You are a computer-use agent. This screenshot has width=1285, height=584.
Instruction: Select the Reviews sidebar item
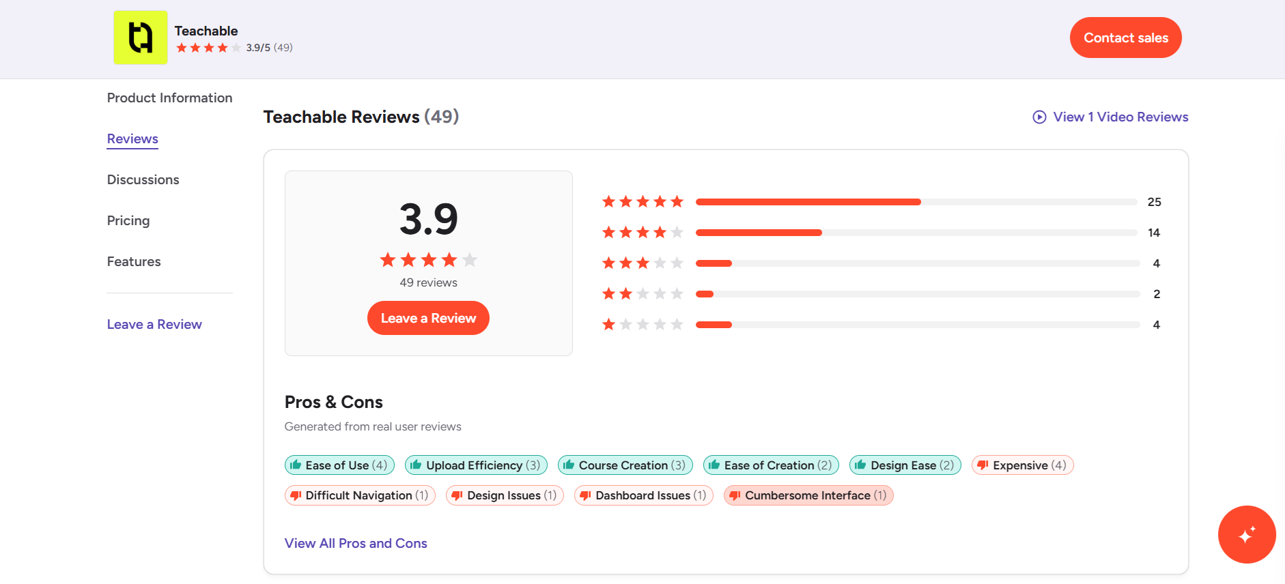pos(132,139)
